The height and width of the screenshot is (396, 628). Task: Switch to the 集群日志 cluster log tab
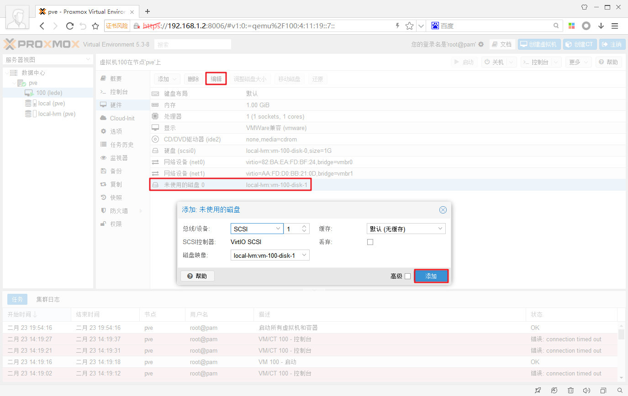pyautogui.click(x=48, y=299)
